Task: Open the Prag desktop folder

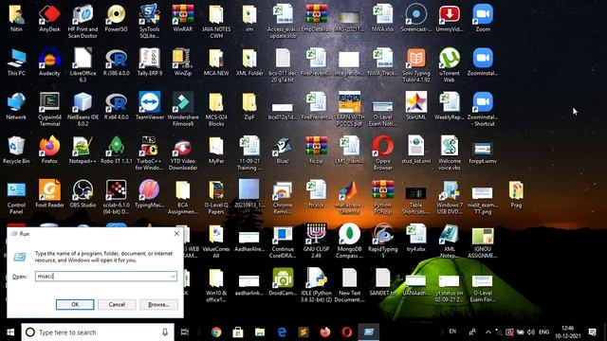Action: click(x=516, y=194)
